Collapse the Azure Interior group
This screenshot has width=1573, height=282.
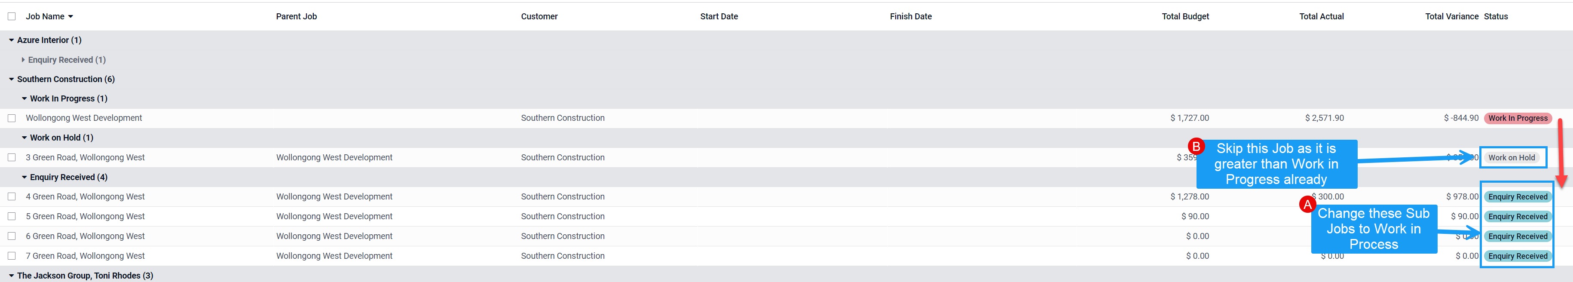[x=12, y=40]
